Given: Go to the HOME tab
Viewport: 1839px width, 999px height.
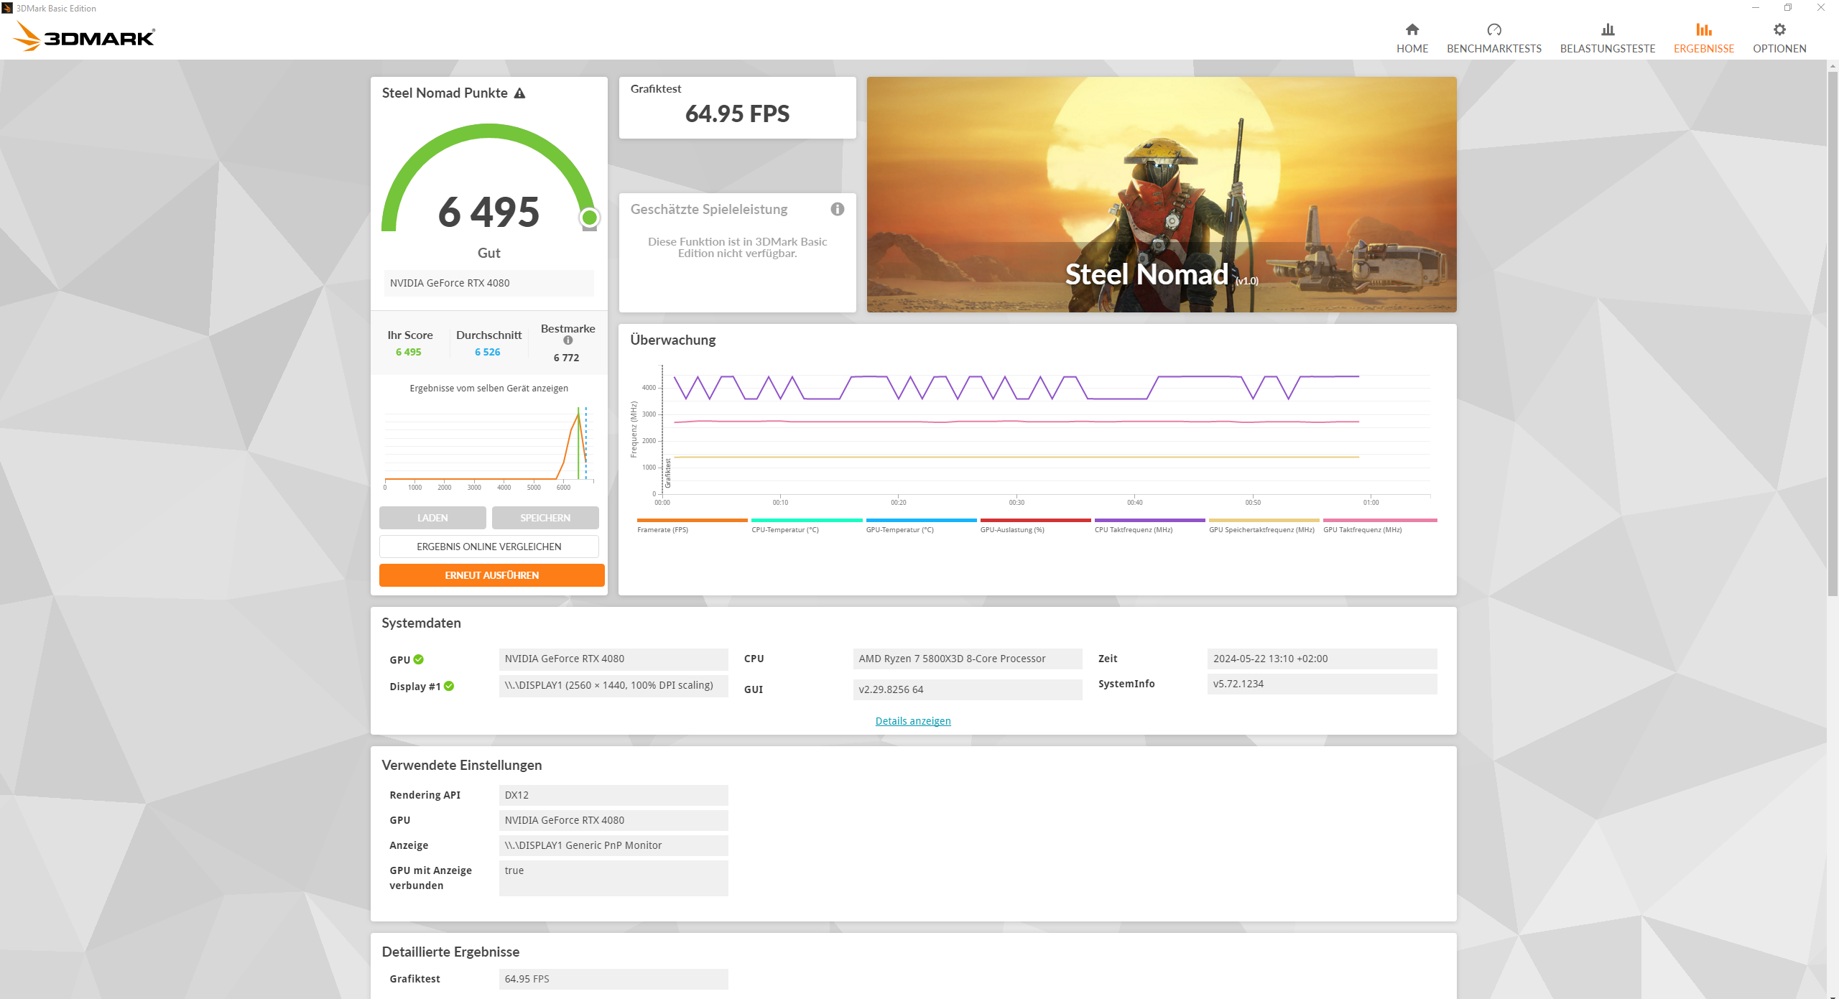Looking at the screenshot, I should pos(1412,37).
